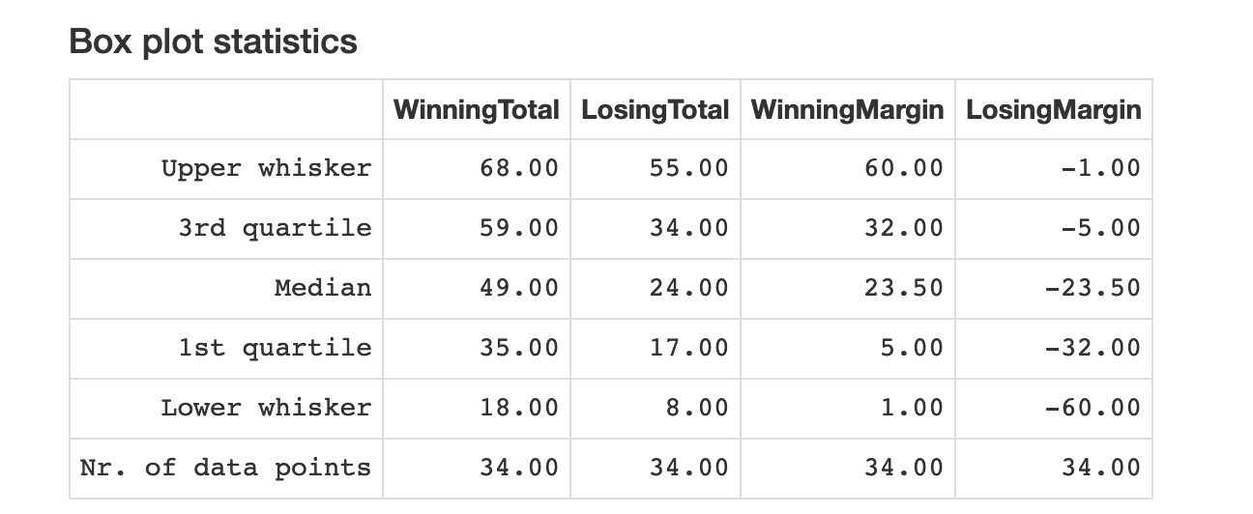Select LosingMargin lower whisker value -60.00
1253x514 pixels.
[x=1093, y=408]
